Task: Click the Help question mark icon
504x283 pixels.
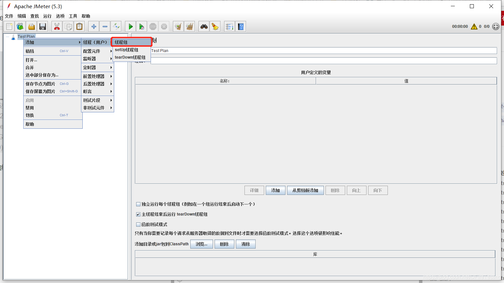Action: click(x=241, y=27)
